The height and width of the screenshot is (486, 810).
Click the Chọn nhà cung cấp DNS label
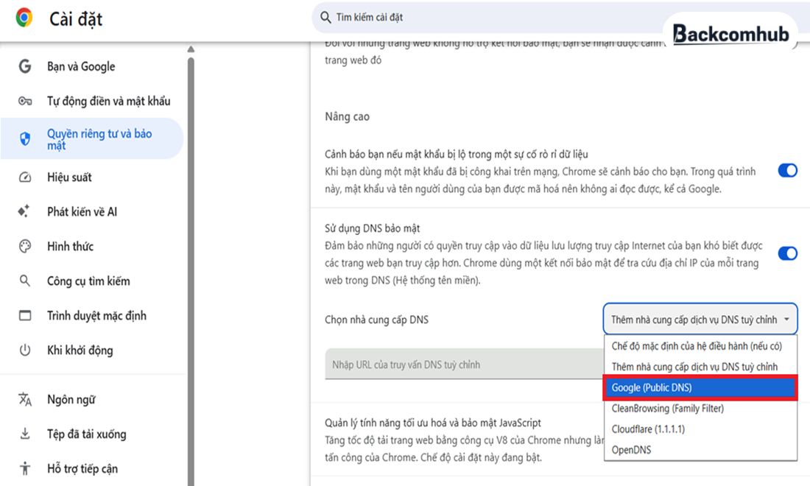(376, 320)
